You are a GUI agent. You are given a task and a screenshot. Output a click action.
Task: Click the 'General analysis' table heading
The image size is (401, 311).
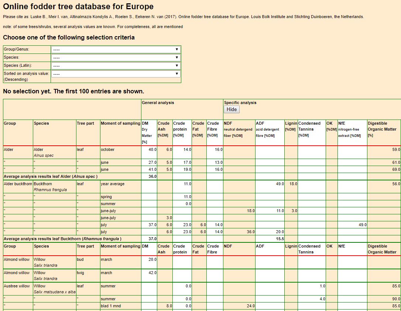click(x=158, y=103)
